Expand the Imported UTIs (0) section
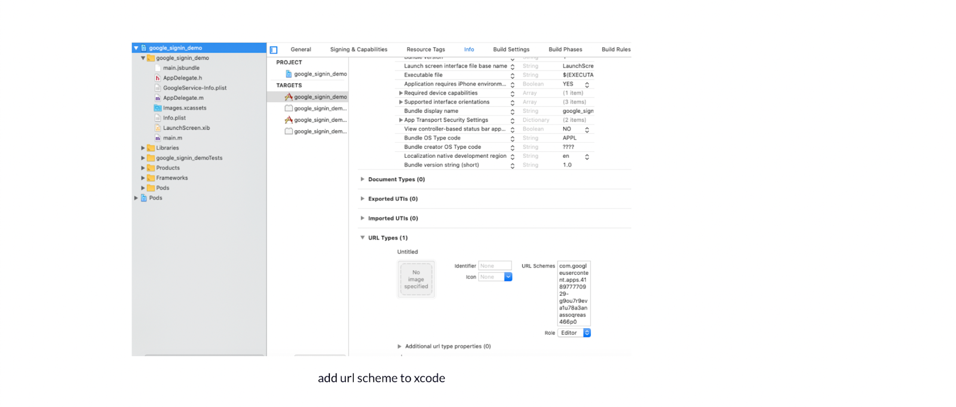The width and height of the screenshot is (956, 407). (363, 218)
